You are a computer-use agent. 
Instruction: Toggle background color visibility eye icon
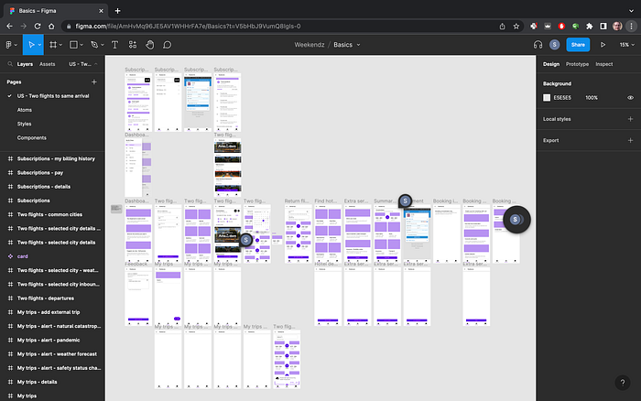point(630,97)
